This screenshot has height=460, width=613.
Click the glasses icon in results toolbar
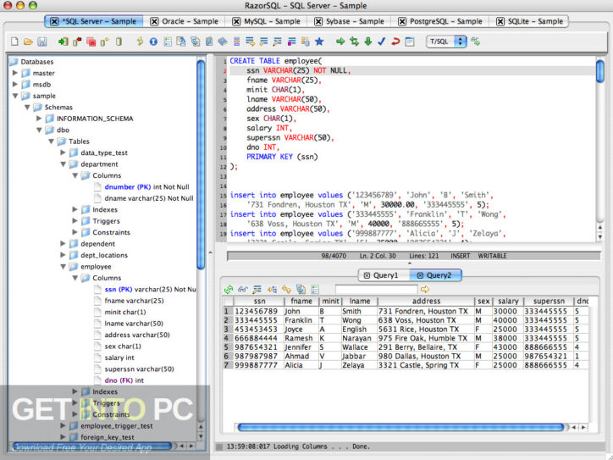[243, 290]
